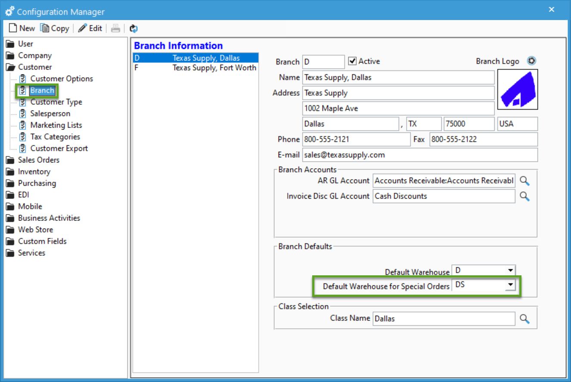Click the country field USA
This screenshot has width=571, height=382.
518,124
